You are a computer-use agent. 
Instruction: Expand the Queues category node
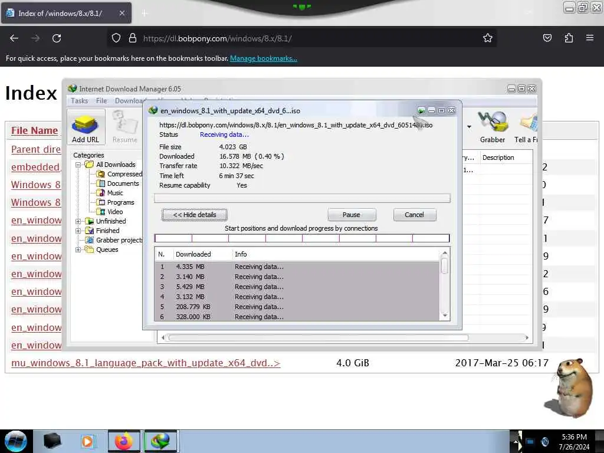point(78,250)
